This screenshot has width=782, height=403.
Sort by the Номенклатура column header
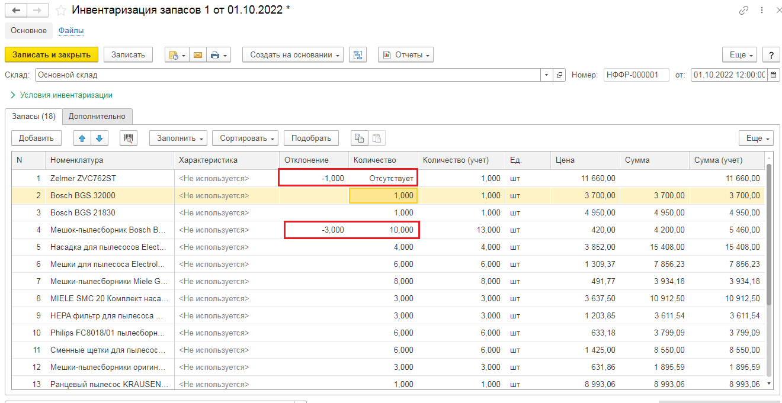pos(110,160)
